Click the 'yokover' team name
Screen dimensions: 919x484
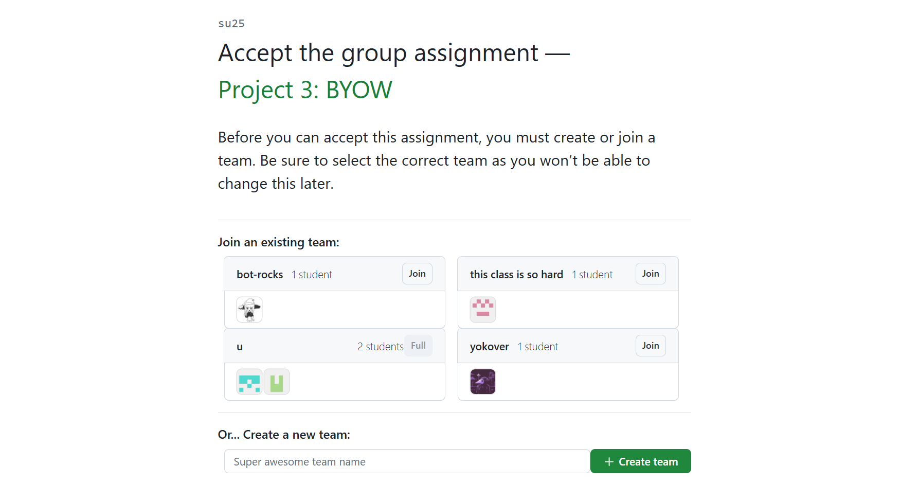(489, 346)
